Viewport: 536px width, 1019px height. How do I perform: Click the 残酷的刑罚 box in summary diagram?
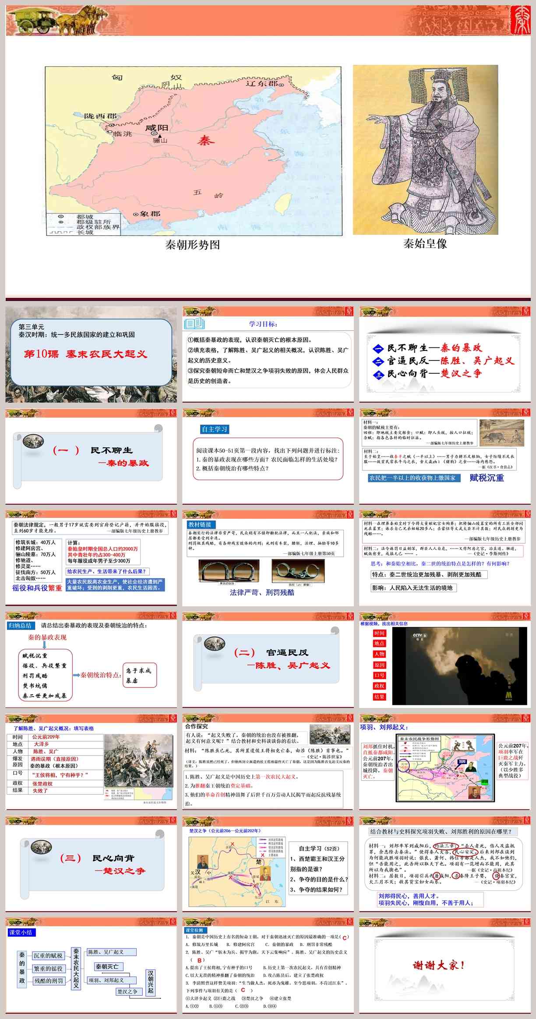point(49,980)
